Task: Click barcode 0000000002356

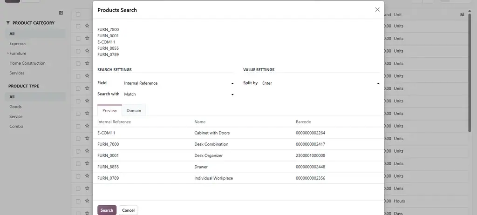Action: [310, 178]
